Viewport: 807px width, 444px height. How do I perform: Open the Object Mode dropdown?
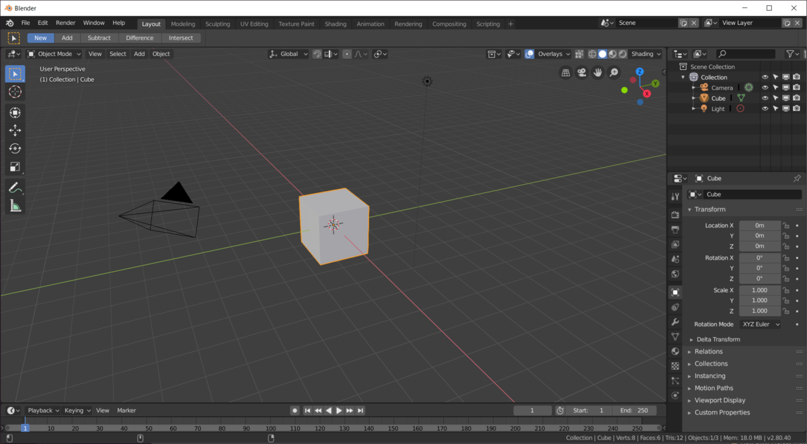tap(54, 54)
